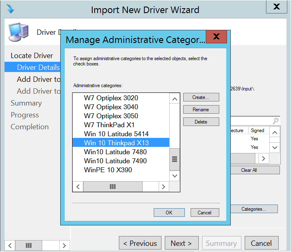
Task: Click sidebar scroll right arrow
Action: coord(64,245)
